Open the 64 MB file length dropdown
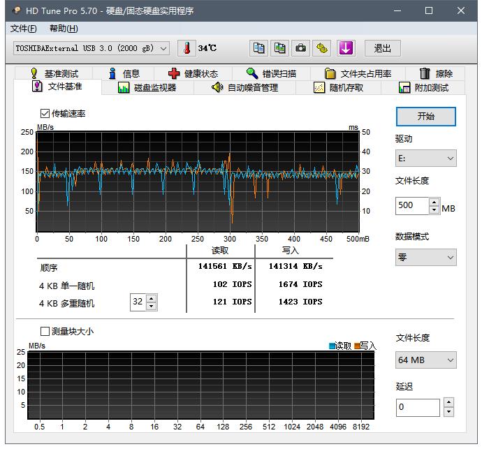This screenshot has width=482, height=449. point(425,360)
